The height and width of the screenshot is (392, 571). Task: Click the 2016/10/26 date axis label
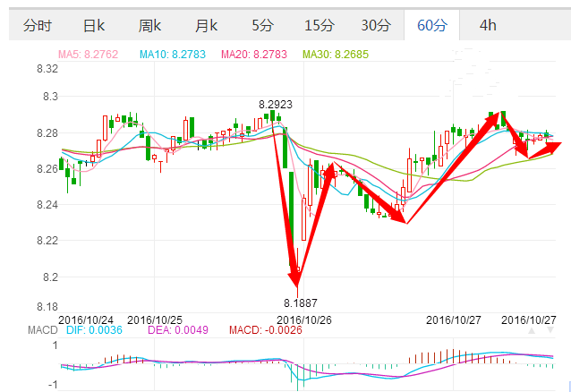point(304,320)
